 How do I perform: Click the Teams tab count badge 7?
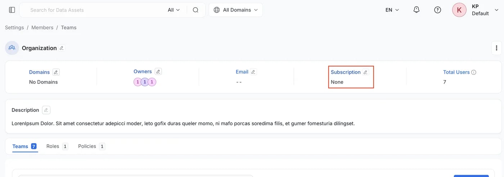pos(34,146)
